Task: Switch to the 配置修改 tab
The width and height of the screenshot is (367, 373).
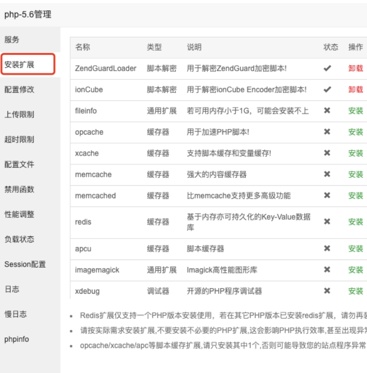Action: pyautogui.click(x=20, y=89)
